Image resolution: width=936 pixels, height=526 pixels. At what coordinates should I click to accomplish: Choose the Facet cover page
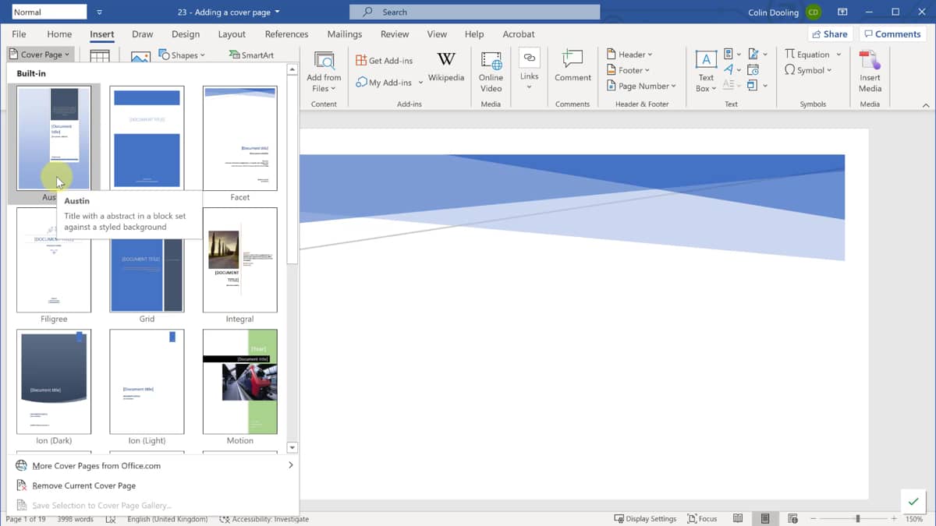[239, 139]
